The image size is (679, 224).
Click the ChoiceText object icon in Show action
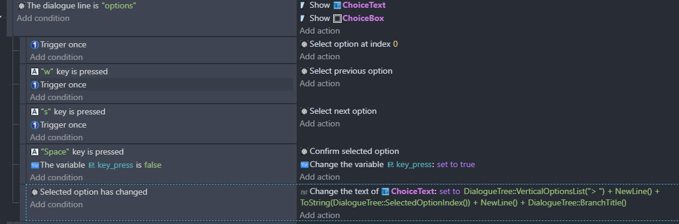pos(337,5)
